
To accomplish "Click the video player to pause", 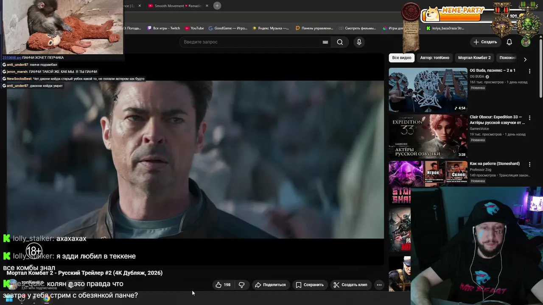I will click(195, 159).
